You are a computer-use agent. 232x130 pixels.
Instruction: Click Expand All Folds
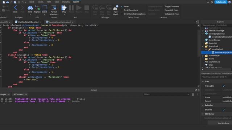click(x=171, y=10)
